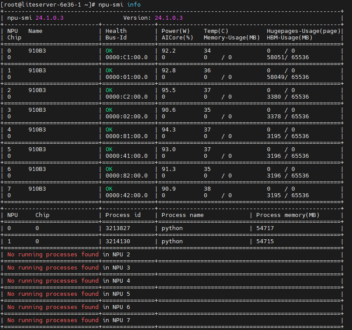Click Bus-Id 0000:42:00.0 for NPU 7
352x330 pixels.
point(126,195)
